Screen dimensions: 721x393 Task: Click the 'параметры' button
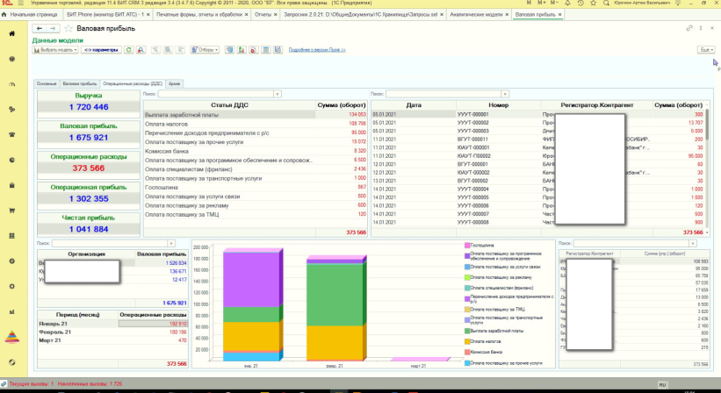coord(101,50)
